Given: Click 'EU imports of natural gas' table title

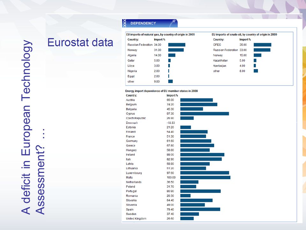Looking at the screenshot, I should click(160, 34).
